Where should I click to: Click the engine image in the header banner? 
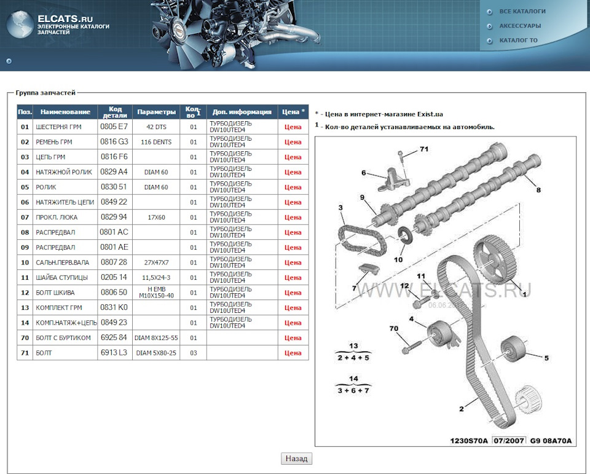tap(235, 35)
